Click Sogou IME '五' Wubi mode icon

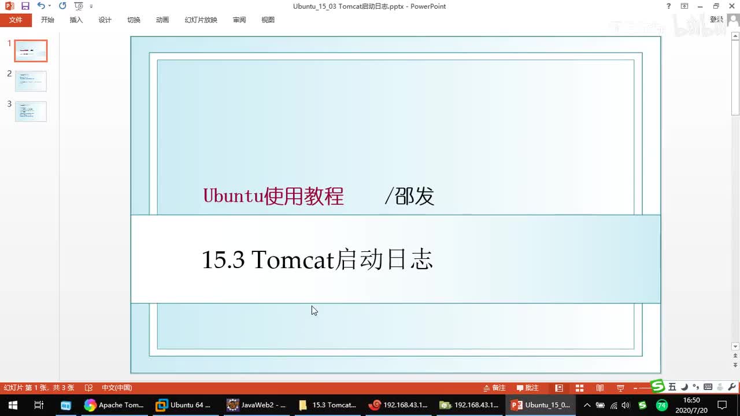[672, 387]
